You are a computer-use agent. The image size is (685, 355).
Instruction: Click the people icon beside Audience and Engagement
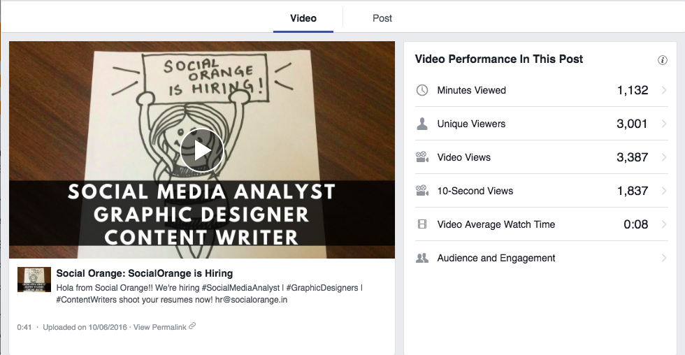coord(422,258)
